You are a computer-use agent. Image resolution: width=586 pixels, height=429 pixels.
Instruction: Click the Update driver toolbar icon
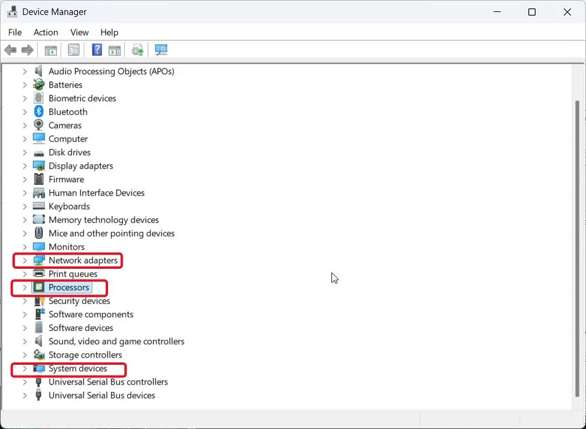137,50
